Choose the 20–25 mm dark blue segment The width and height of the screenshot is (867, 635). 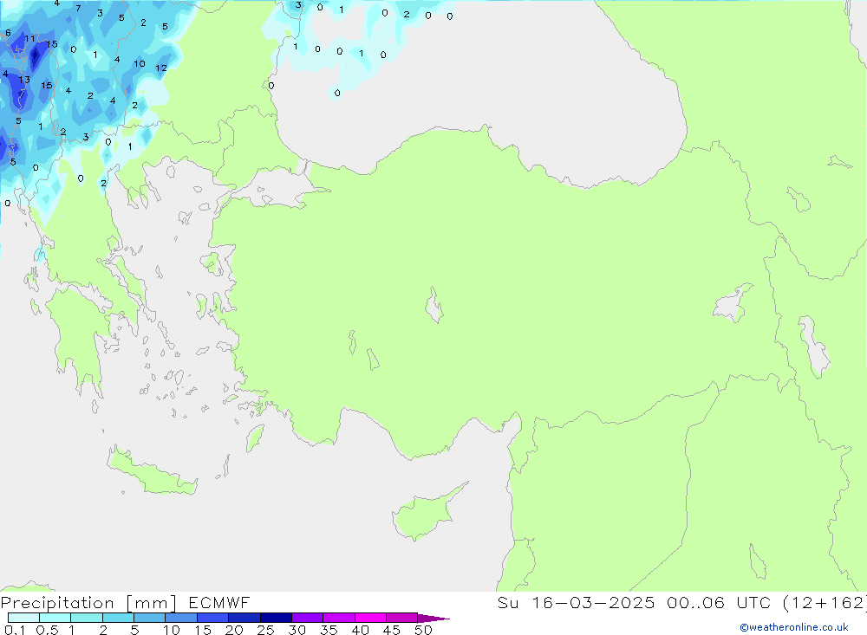pos(244,618)
